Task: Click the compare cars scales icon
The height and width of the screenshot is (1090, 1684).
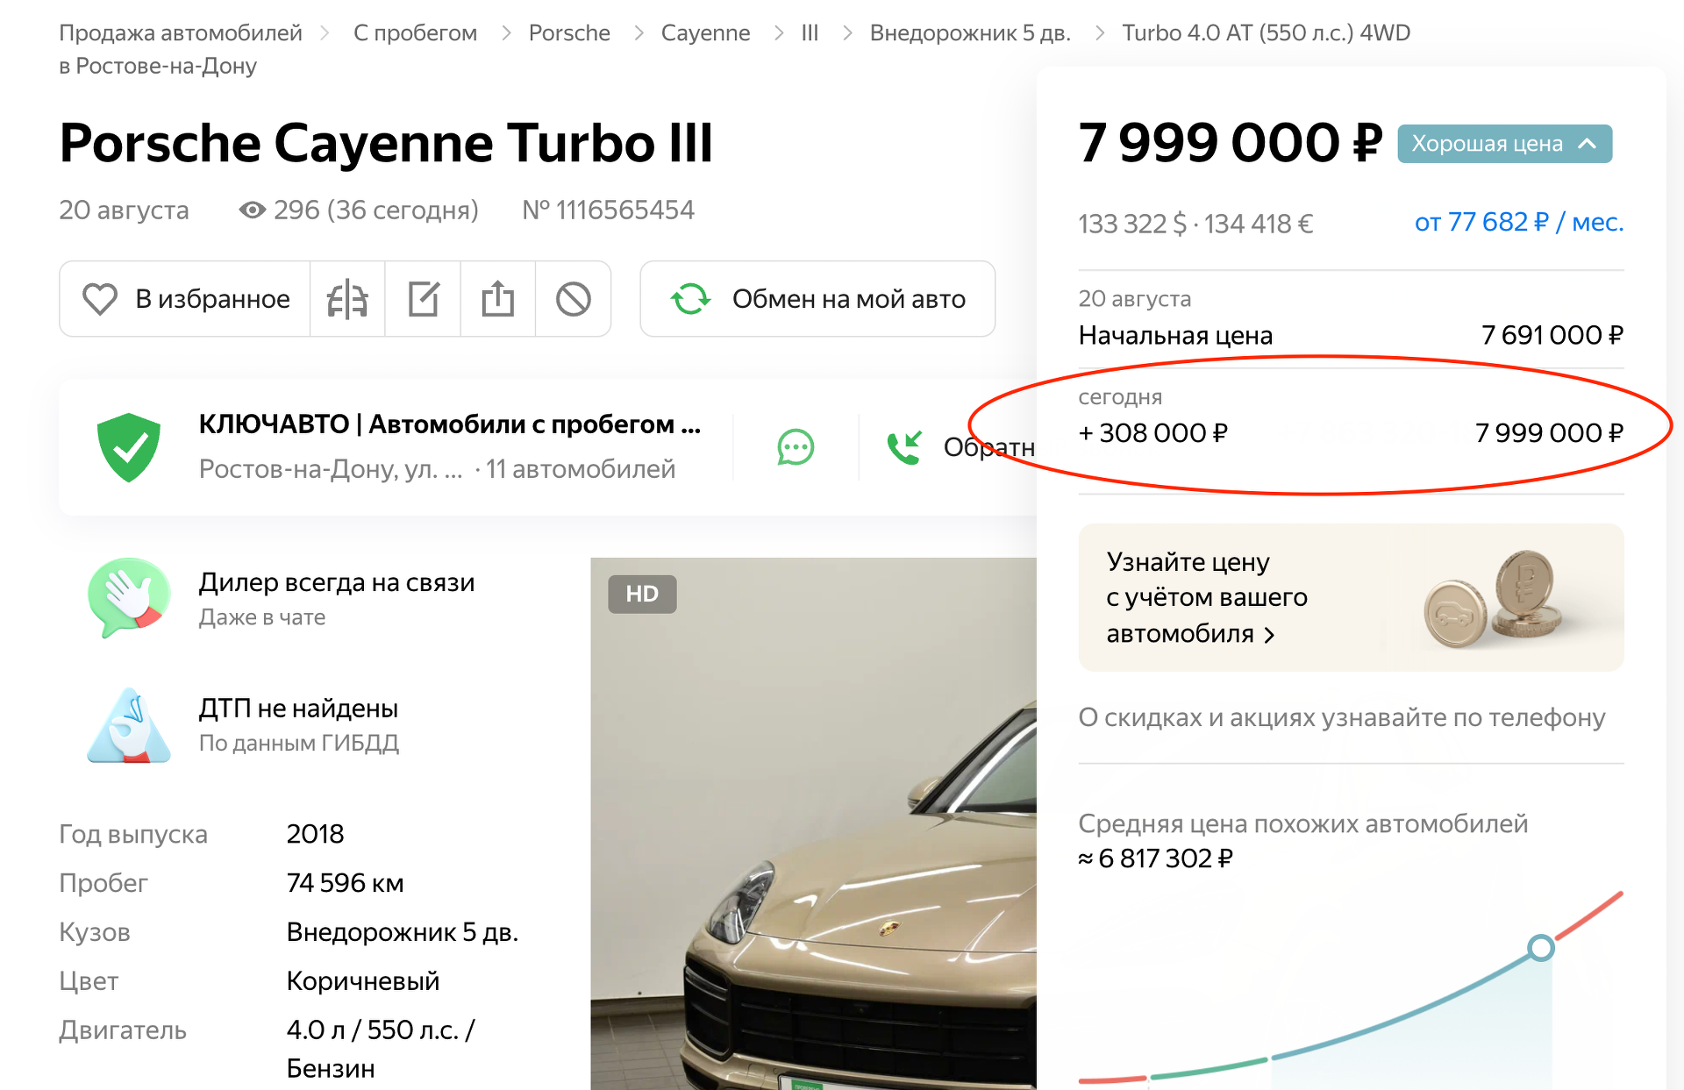Action: coord(347,299)
